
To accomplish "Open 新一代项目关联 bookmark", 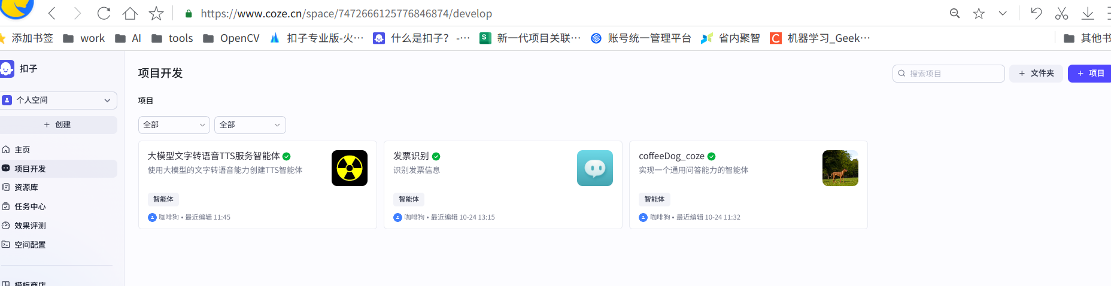I will click(x=530, y=38).
